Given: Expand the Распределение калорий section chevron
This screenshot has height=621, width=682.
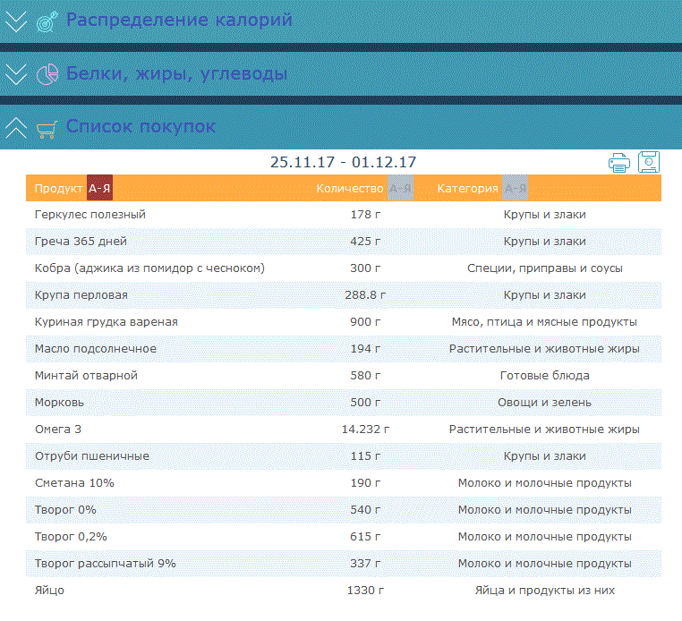Looking at the screenshot, I should pyautogui.click(x=16, y=21).
